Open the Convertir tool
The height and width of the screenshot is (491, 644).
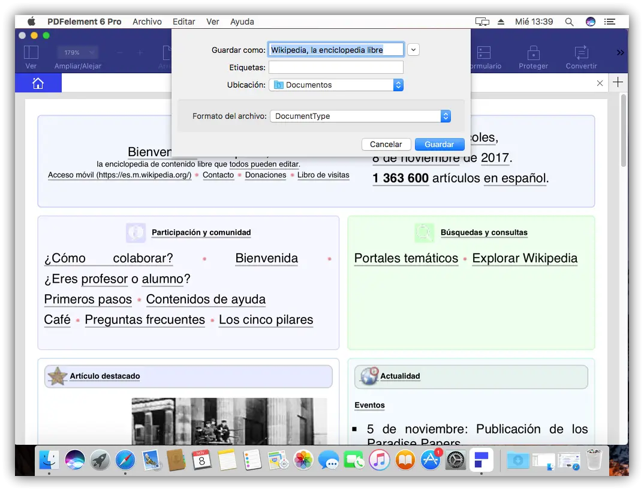click(x=581, y=57)
